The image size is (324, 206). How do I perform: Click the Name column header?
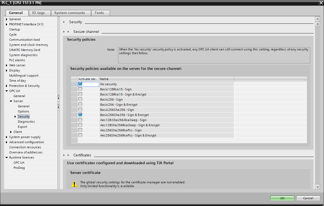coord(166,79)
